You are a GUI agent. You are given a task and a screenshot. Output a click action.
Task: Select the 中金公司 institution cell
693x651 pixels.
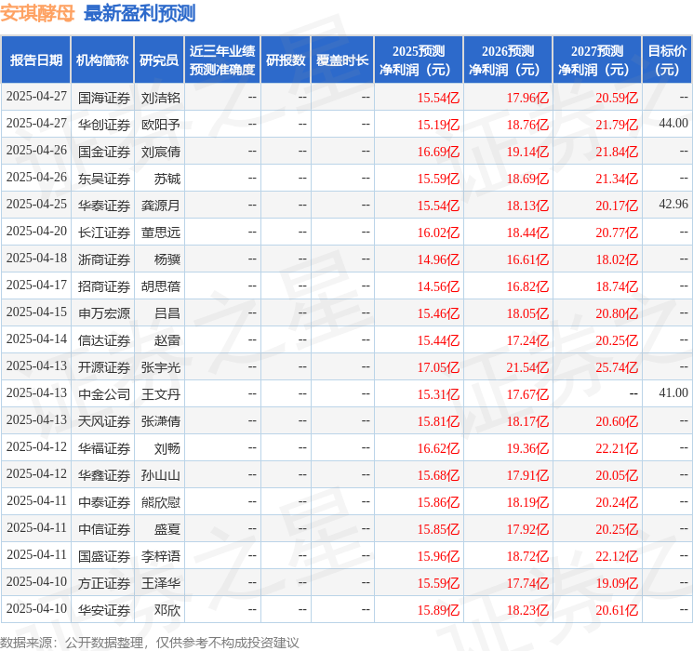pos(104,394)
